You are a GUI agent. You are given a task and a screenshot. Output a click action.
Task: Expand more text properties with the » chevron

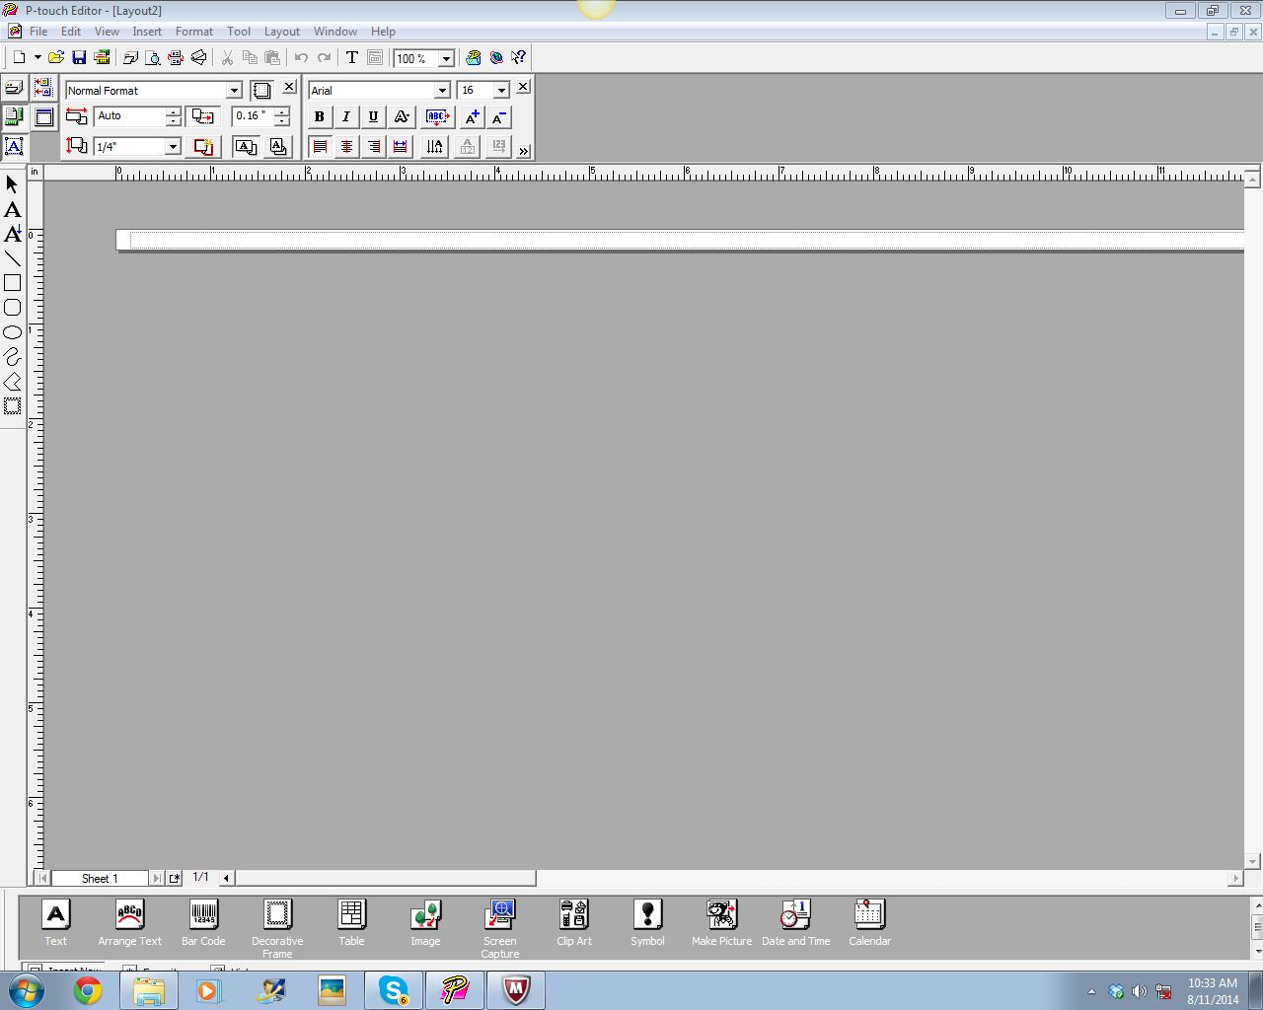pos(524,151)
